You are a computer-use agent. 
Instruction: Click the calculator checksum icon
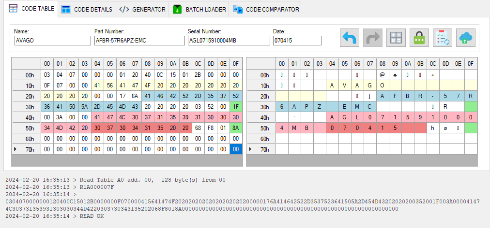(396, 38)
